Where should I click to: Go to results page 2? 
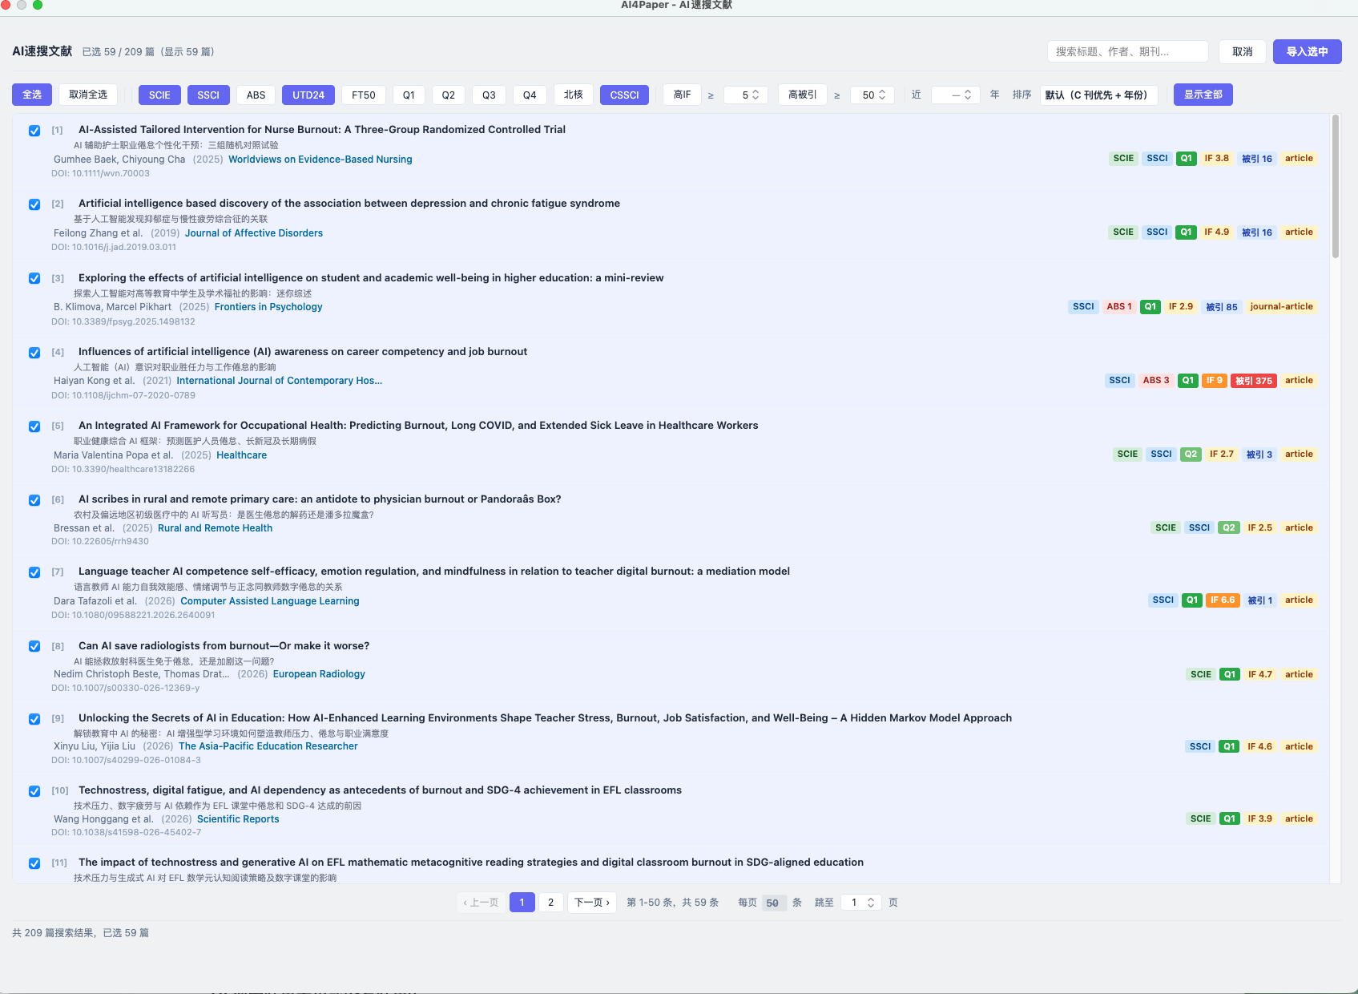550,903
